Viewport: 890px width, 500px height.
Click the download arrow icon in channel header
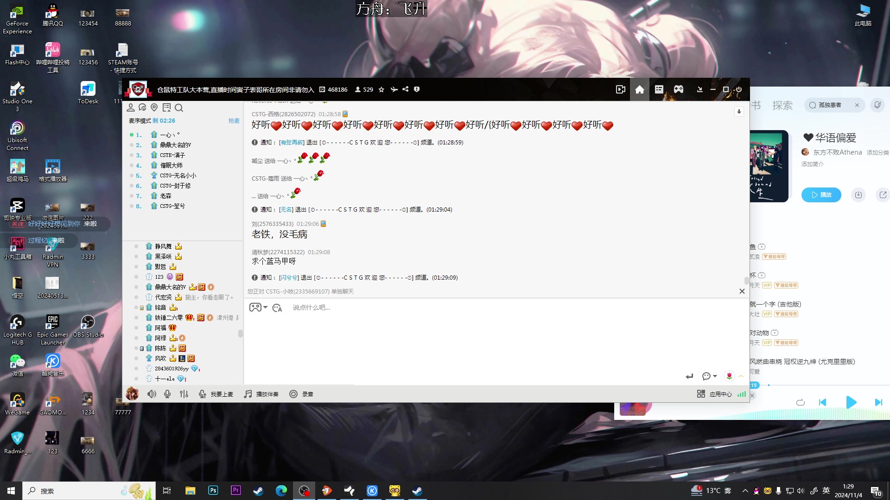coord(699,89)
